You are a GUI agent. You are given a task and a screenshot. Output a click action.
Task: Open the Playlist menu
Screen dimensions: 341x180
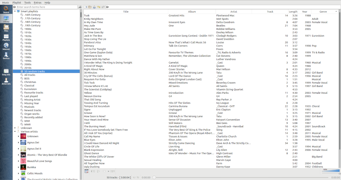(x=17, y=3)
